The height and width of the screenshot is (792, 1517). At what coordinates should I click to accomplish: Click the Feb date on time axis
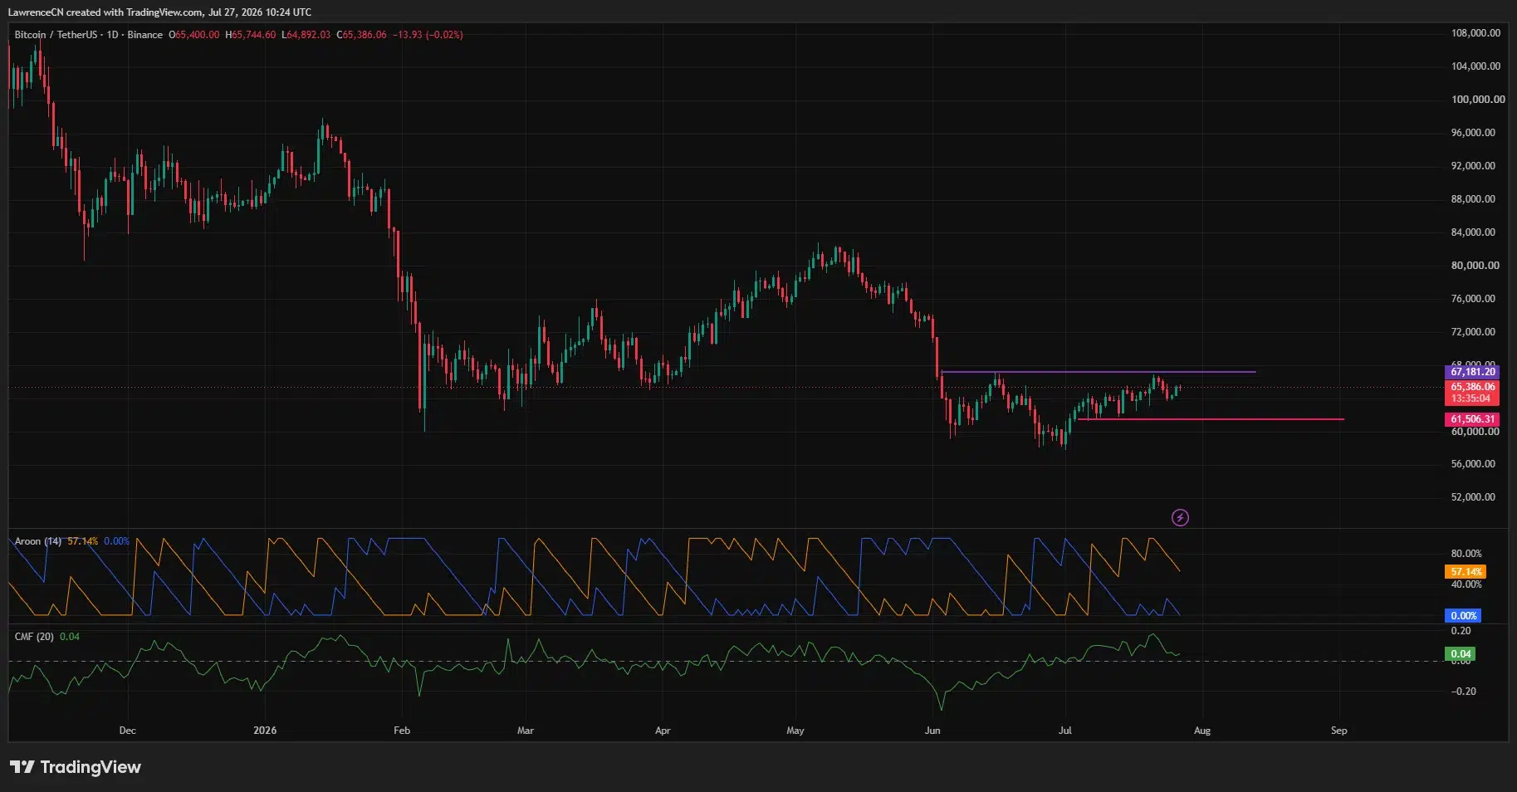pos(402,731)
